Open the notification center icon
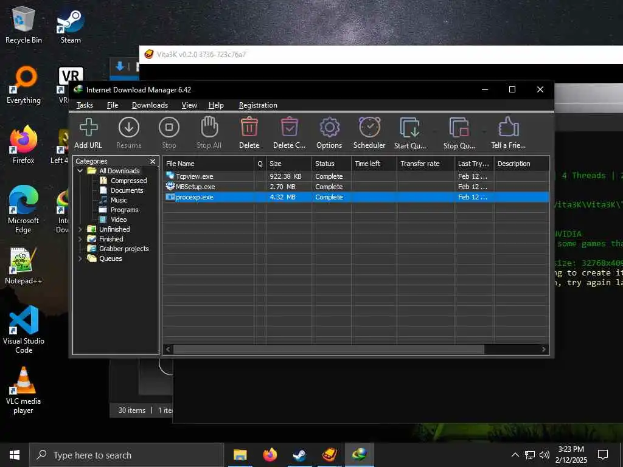The width and height of the screenshot is (623, 467). click(603, 455)
